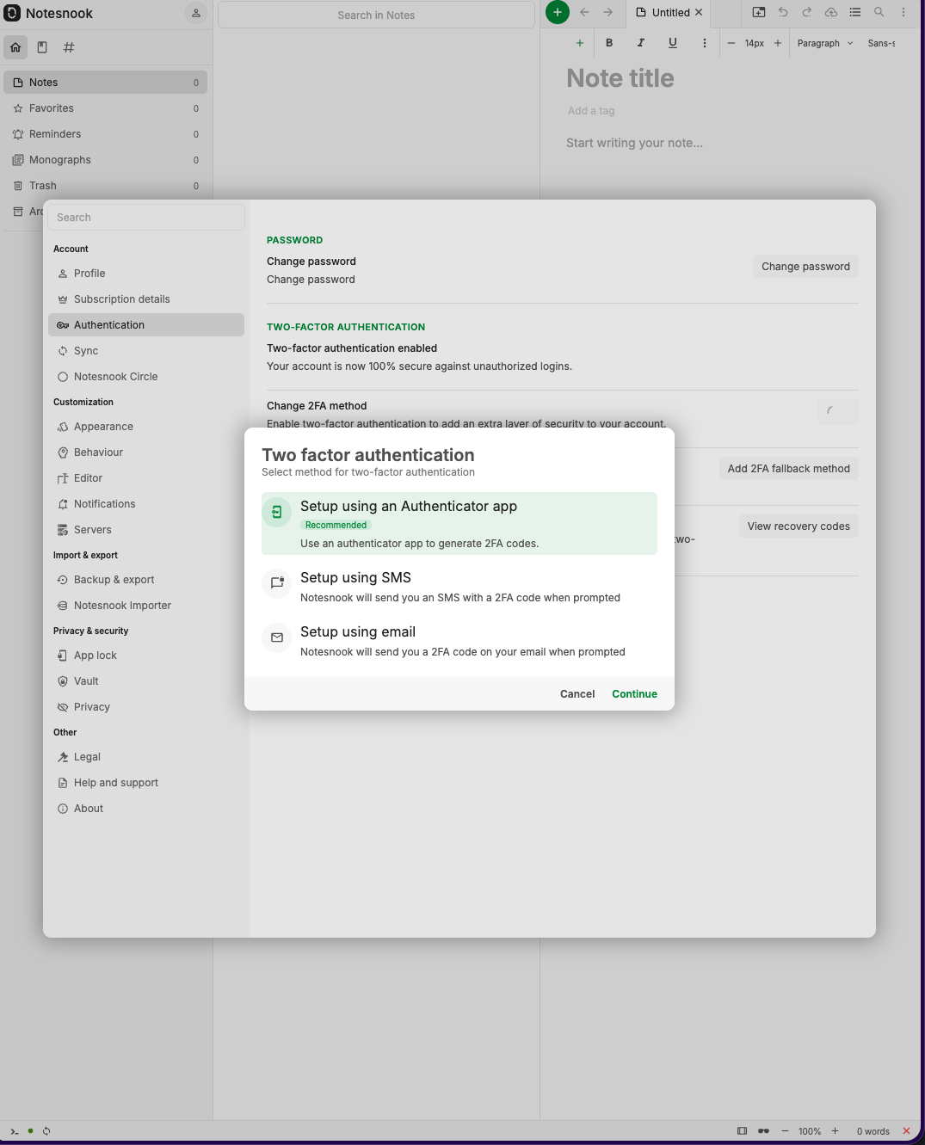The height and width of the screenshot is (1145, 925).
Task: Click the cloud upload publish icon
Action: point(831,12)
